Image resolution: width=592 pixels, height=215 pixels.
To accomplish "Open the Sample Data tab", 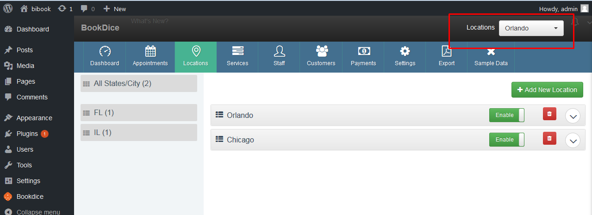I will click(491, 57).
